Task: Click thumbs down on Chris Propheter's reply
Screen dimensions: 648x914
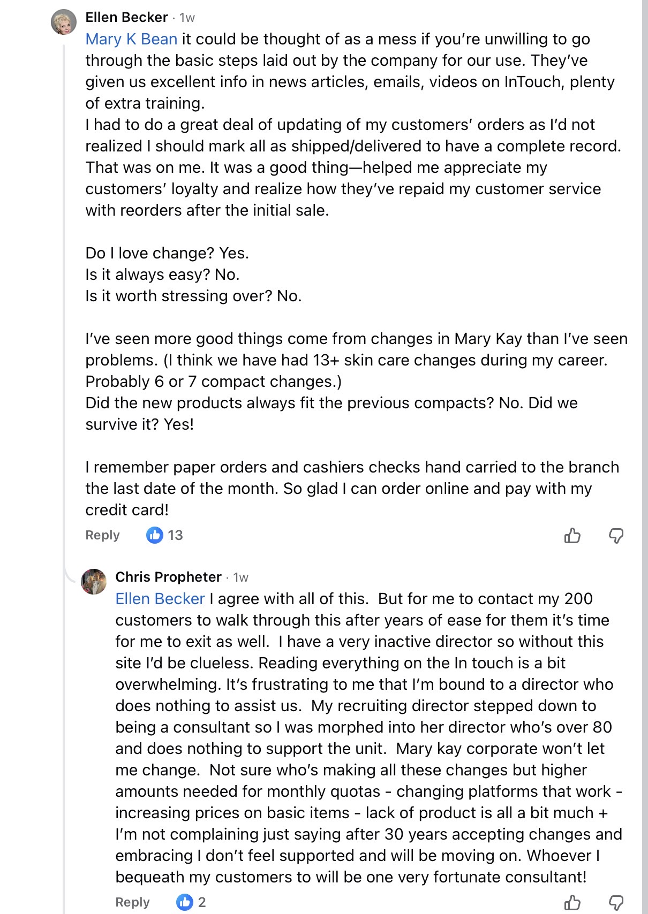Action: tap(616, 902)
